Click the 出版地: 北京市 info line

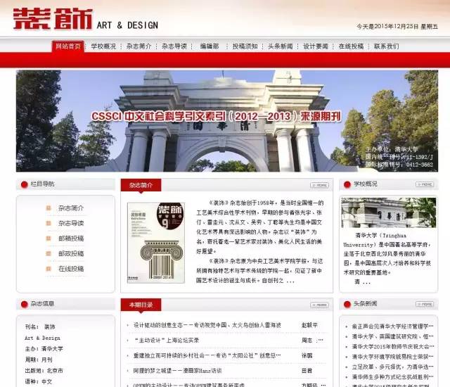coord(44,371)
